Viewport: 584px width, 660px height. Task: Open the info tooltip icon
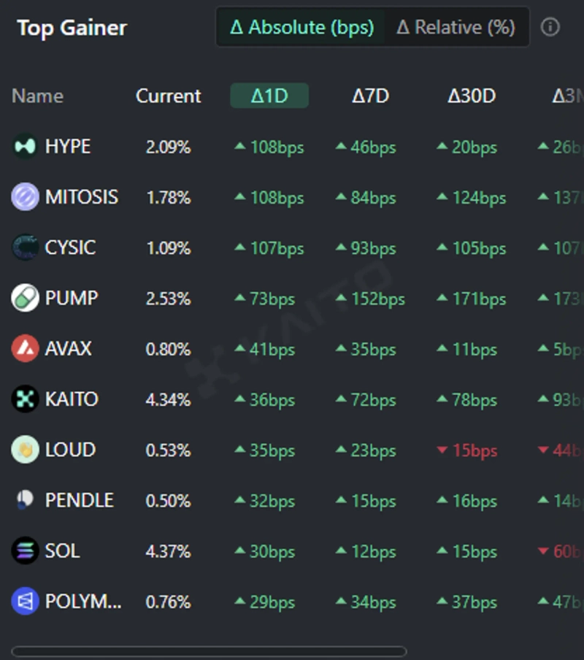550,28
